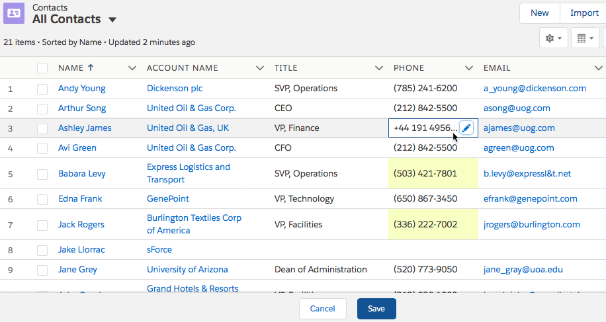Viewport: 606px width, 322px height.
Task: Open Babara Levy contact record
Action: click(x=82, y=173)
